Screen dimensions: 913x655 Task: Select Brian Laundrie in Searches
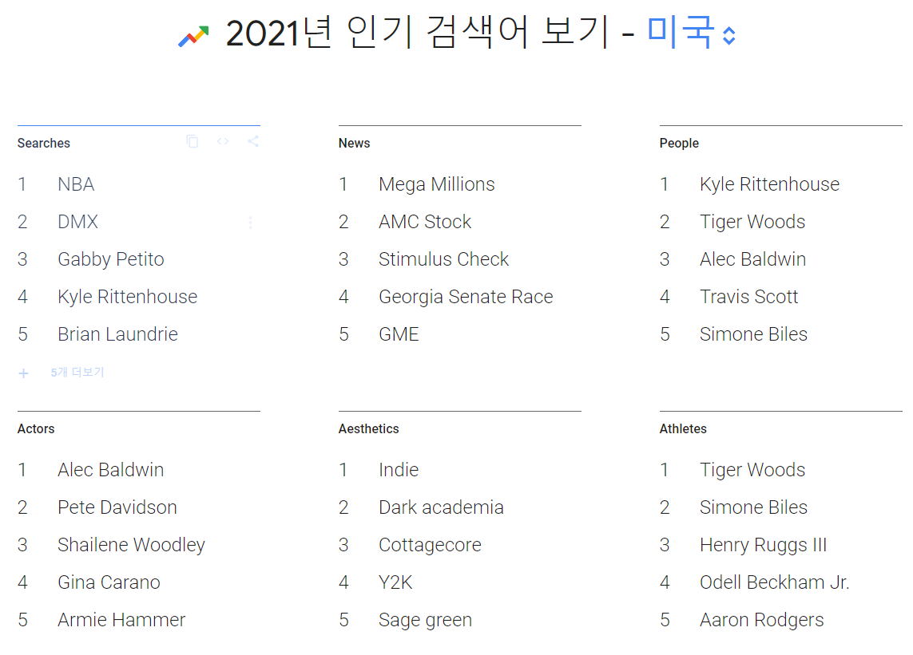tap(117, 334)
